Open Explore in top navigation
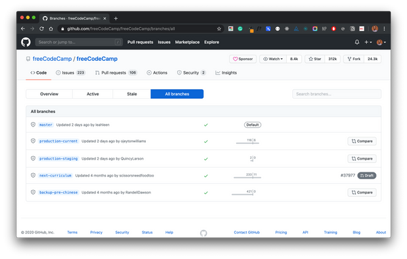 click(x=212, y=42)
